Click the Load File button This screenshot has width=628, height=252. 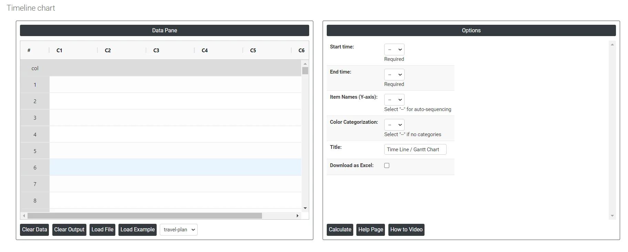tap(102, 230)
